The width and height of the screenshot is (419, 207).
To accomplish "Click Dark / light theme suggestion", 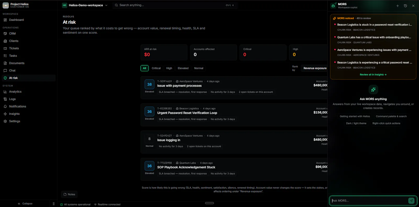I will tap(356, 123).
